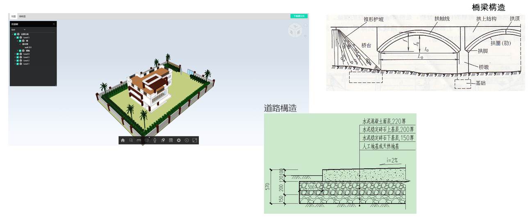Click the Home view icon in bottom toolbar

click(123, 140)
